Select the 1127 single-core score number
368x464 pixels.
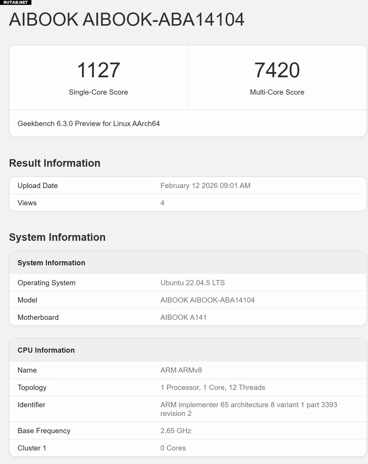[x=98, y=70]
